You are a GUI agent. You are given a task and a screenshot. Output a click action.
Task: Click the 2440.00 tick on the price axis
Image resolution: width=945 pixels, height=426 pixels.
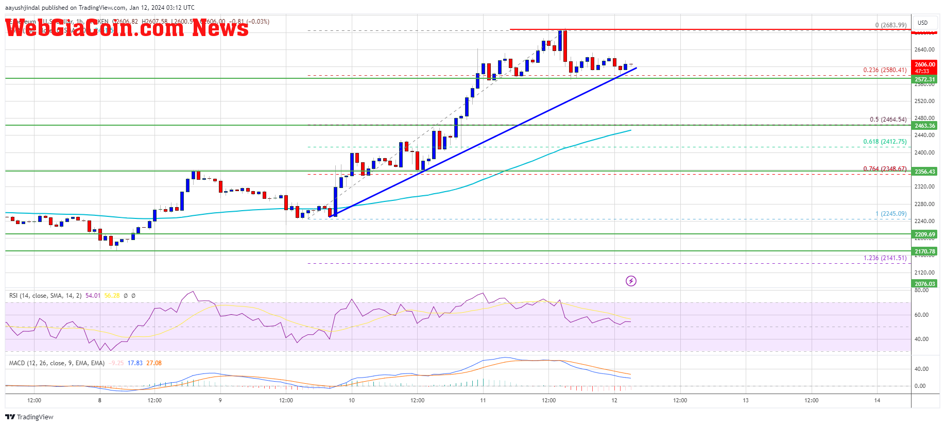pyautogui.click(x=924, y=135)
